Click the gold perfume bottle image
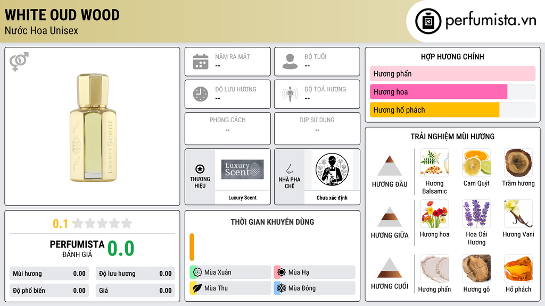This screenshot has height=306, width=545. 93,127
